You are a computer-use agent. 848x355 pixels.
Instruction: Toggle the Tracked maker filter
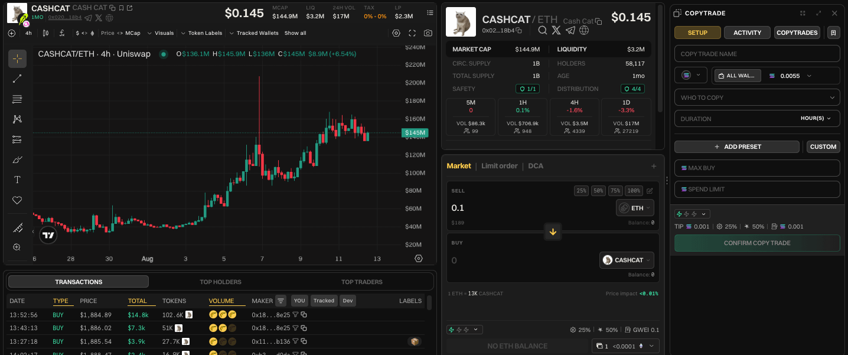(324, 301)
